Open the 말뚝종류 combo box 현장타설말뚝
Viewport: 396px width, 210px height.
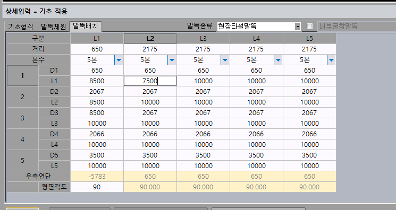coord(259,26)
